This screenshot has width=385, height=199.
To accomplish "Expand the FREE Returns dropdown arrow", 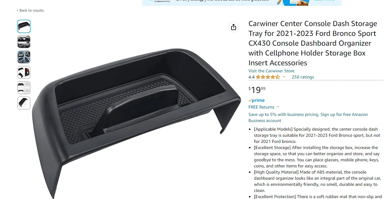I will pyautogui.click(x=278, y=107).
